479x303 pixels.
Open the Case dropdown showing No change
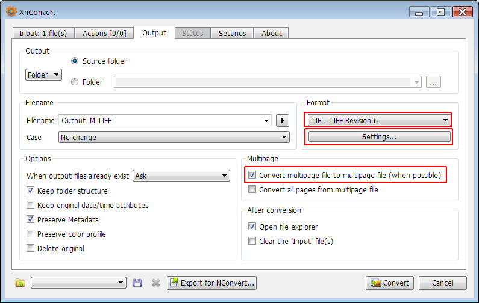(x=174, y=137)
